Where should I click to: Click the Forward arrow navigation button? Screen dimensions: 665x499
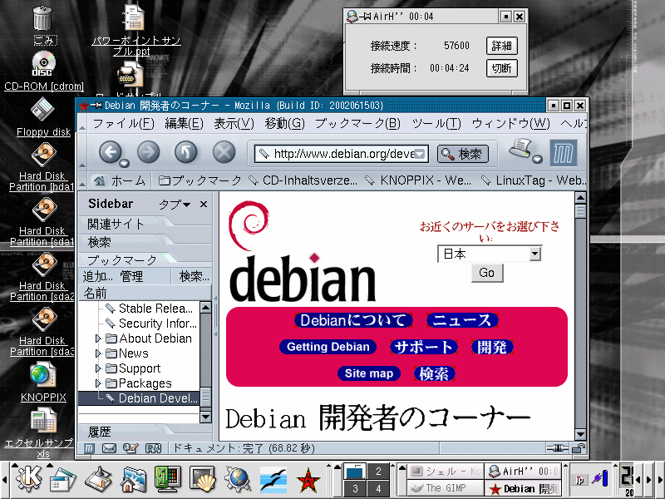tap(149, 152)
